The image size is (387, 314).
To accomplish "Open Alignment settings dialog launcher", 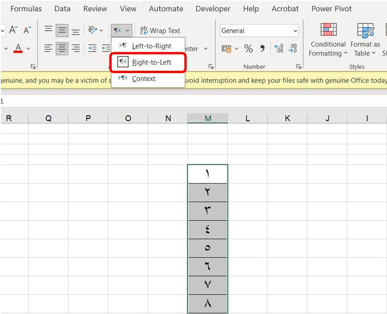I will tap(211, 67).
